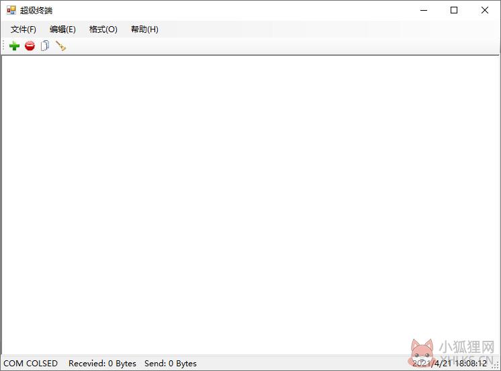Click the copy pages toolbar icon
Screen dimensions: 501x371
(x=45, y=46)
